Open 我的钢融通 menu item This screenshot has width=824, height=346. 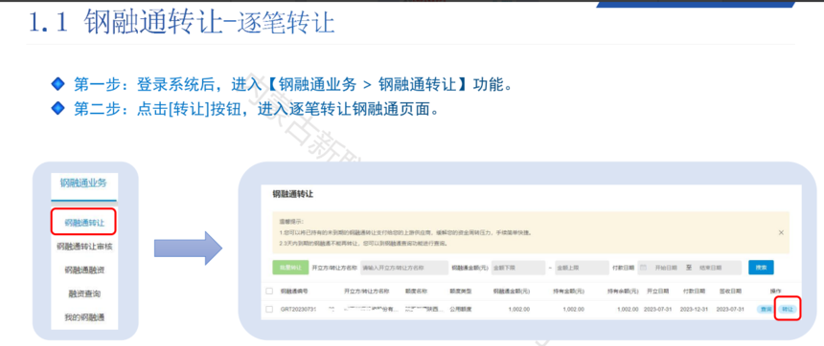point(84,317)
